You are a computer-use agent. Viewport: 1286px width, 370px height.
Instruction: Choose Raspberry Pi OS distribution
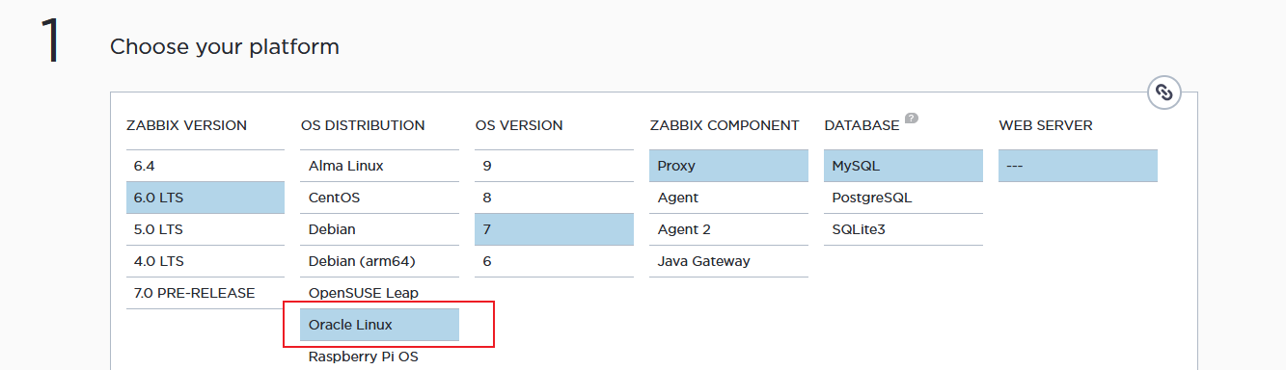click(380, 357)
